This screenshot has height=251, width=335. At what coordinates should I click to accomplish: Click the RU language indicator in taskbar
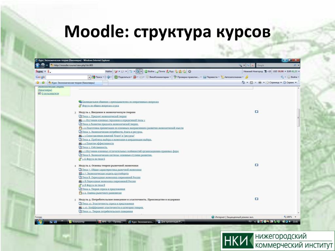pyautogui.click(x=250, y=222)
